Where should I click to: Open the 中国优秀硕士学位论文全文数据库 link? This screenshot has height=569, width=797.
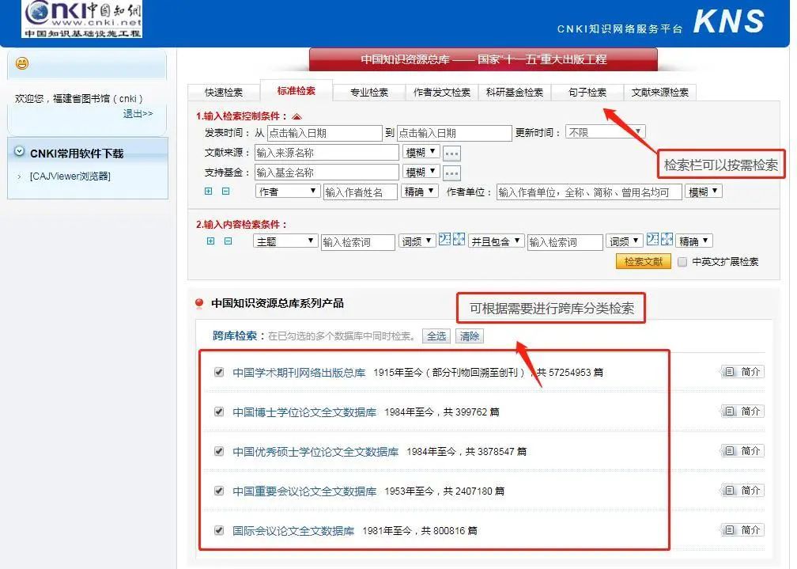click(315, 451)
